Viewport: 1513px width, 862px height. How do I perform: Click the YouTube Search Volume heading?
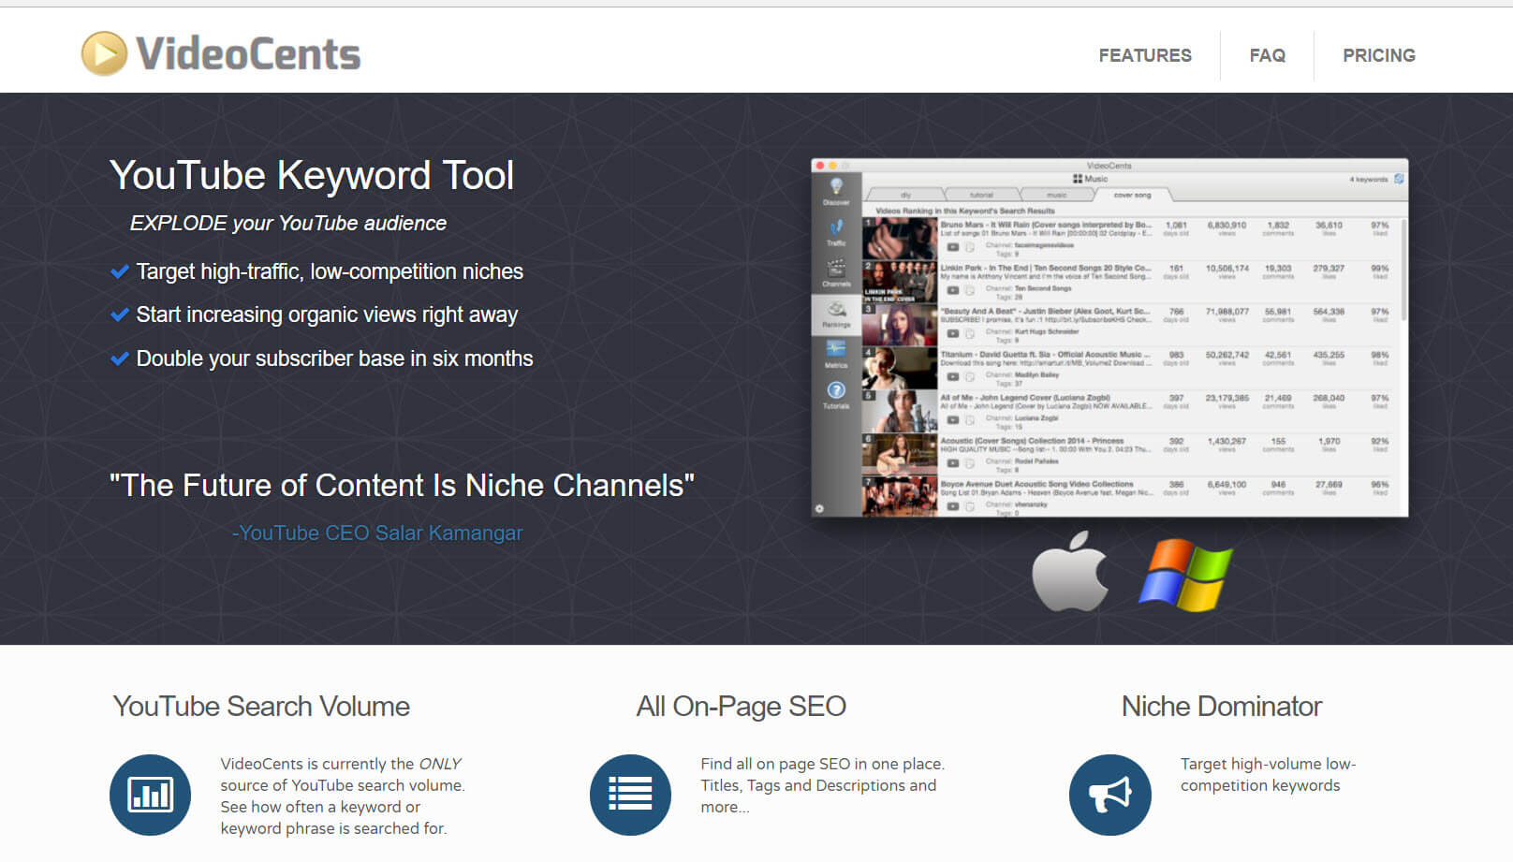(x=261, y=706)
